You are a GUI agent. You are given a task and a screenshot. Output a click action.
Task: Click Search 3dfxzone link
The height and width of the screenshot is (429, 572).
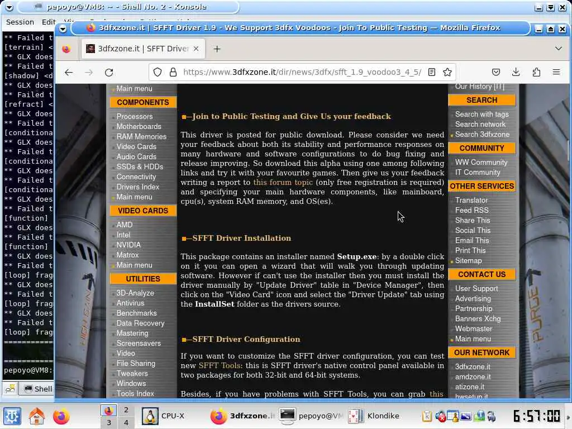(482, 134)
